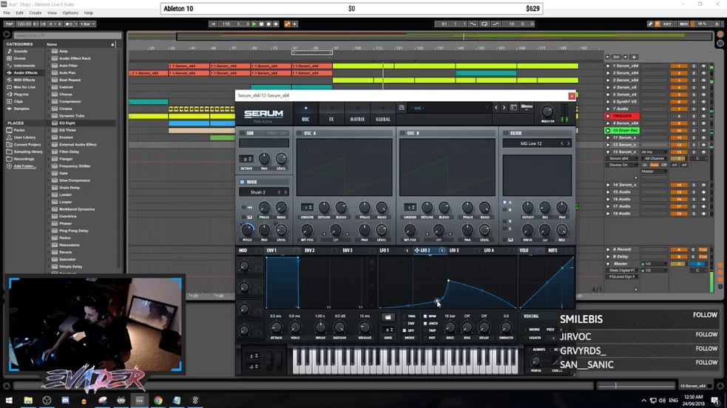Select Samples category in browser

point(21,109)
